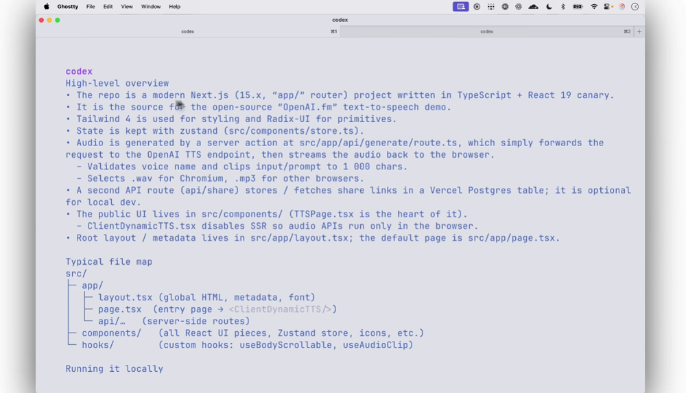Open the ChatGPT menu bar icon

[519, 7]
